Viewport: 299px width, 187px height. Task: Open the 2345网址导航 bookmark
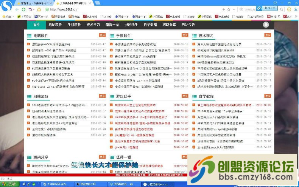255,17
